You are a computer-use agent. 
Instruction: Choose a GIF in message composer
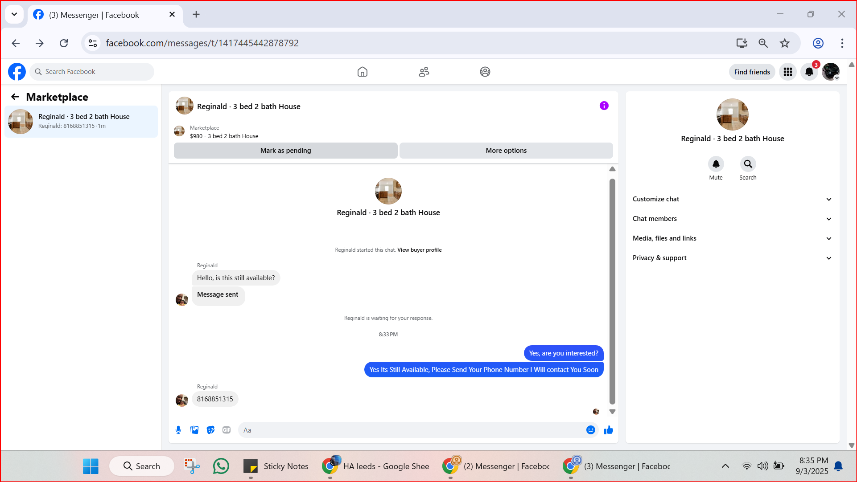coord(227,430)
